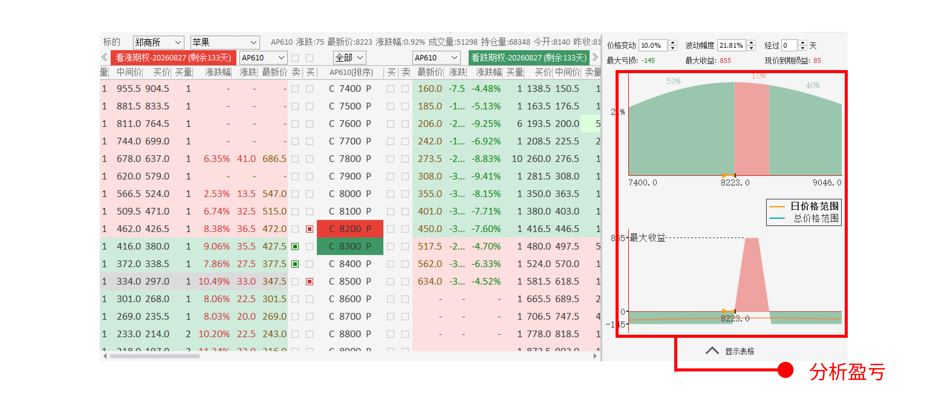Uncheck the call sell box for strike 8300
This screenshot has height=397, width=930.
pyautogui.click(x=295, y=247)
